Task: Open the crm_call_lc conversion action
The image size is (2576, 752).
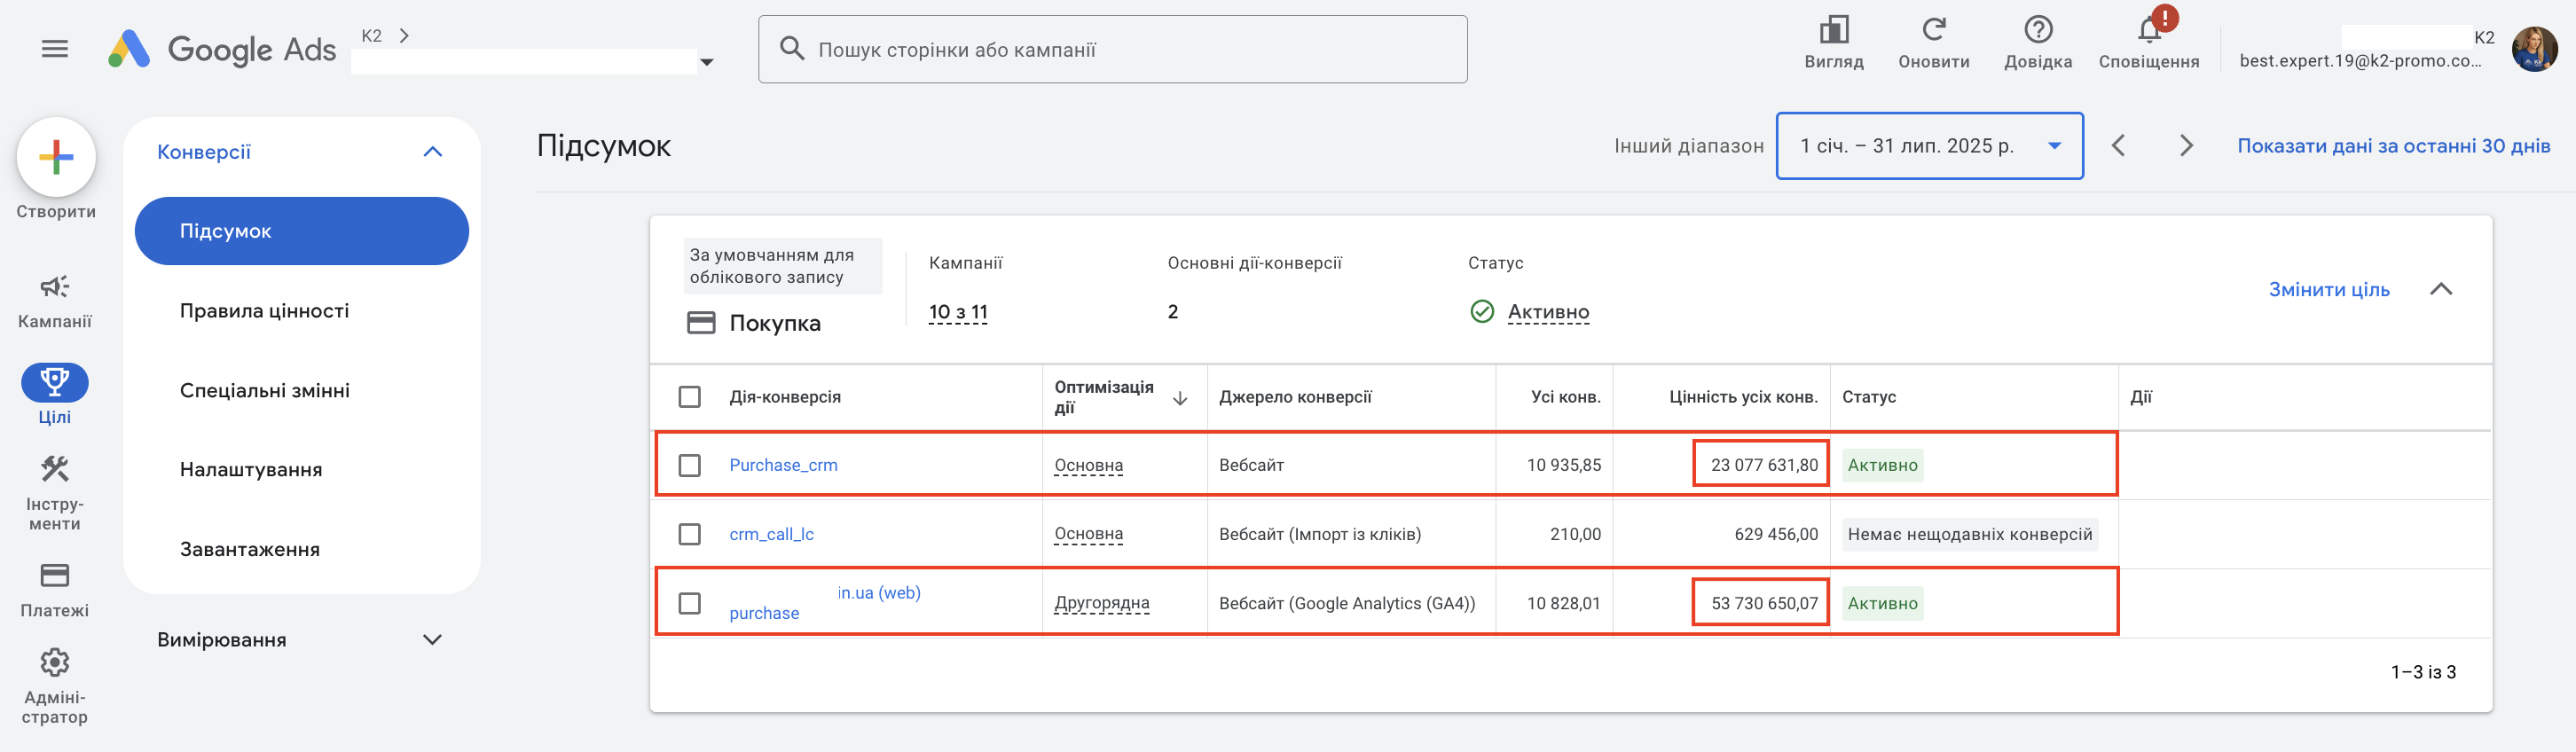Action: click(x=771, y=534)
